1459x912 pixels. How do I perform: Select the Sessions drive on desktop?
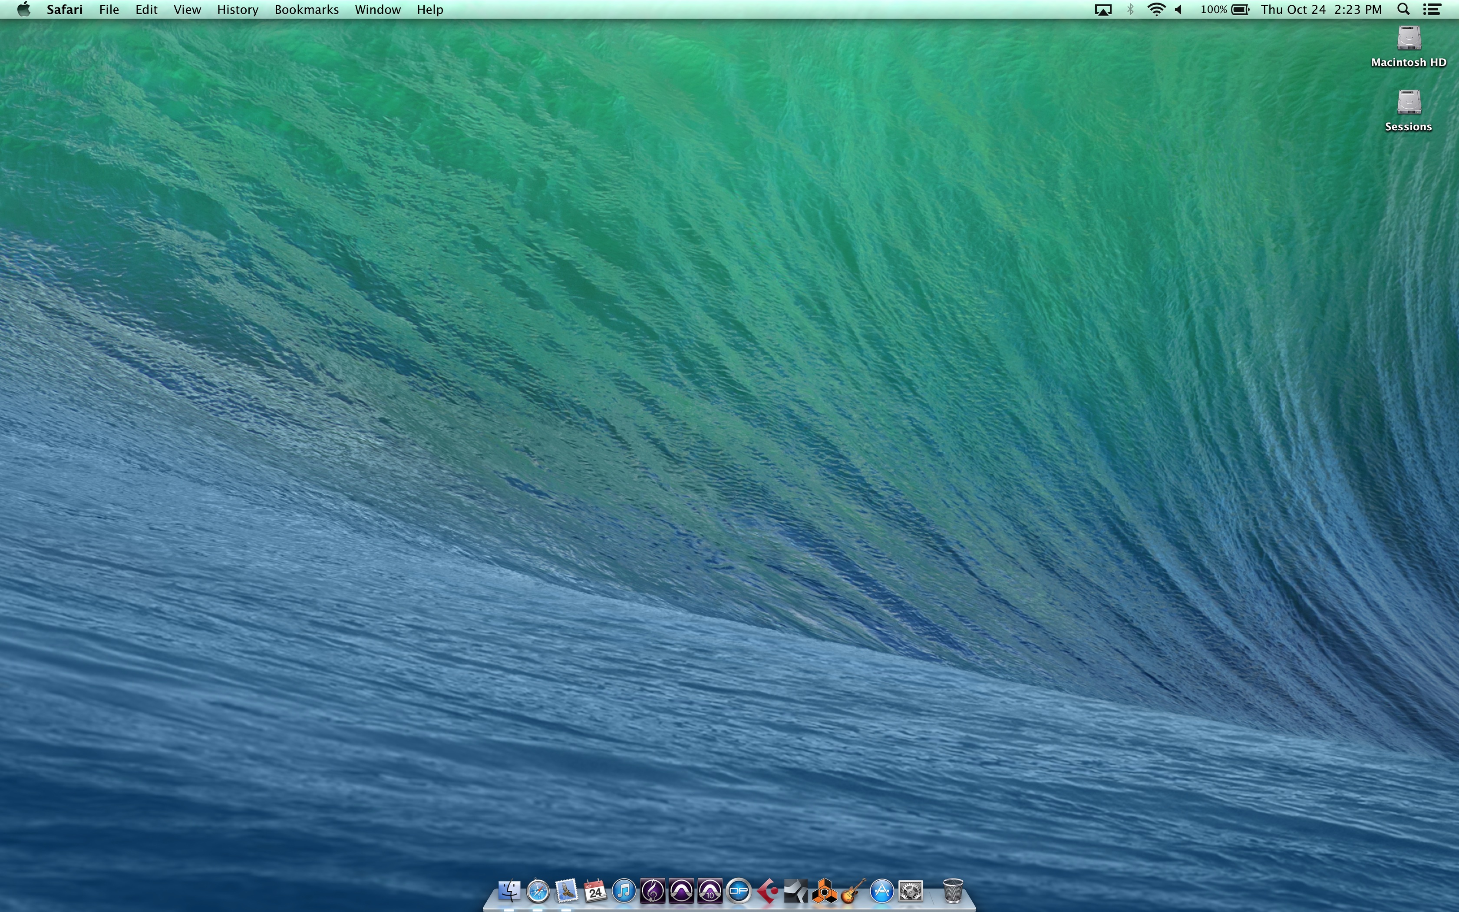[1409, 102]
